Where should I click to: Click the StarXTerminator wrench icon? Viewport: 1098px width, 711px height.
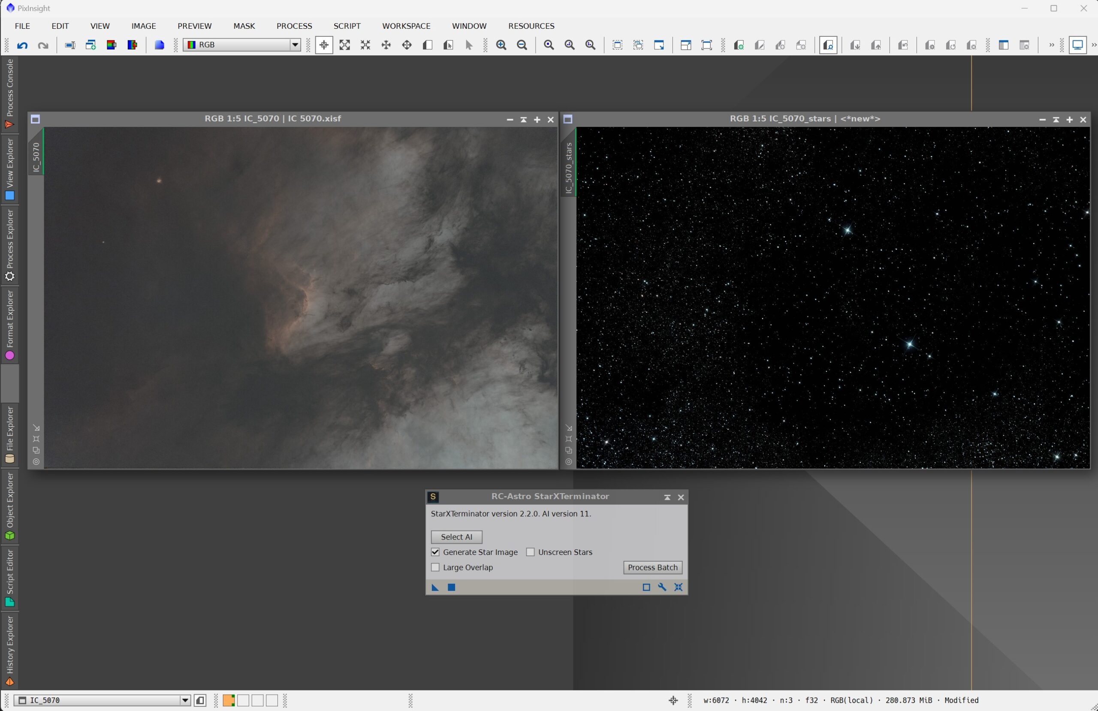point(662,587)
